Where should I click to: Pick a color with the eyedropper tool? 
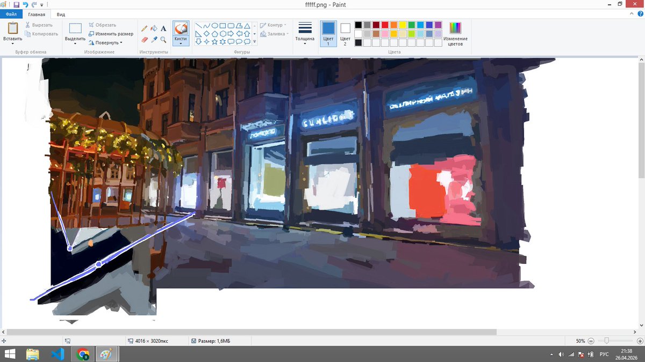[153, 38]
